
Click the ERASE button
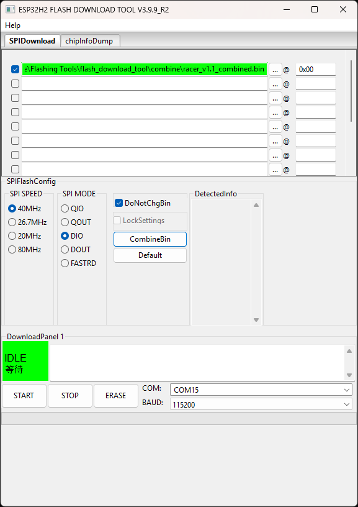click(x=116, y=395)
